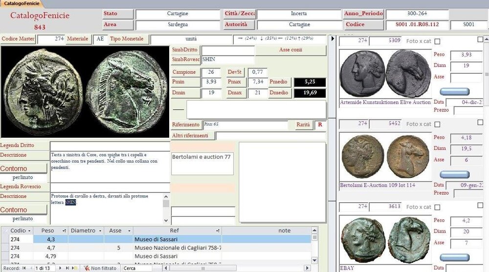The width and height of the screenshot is (489, 272).
Task: Select the record marker arrow for photo 5309
Action: (x=333, y=39)
